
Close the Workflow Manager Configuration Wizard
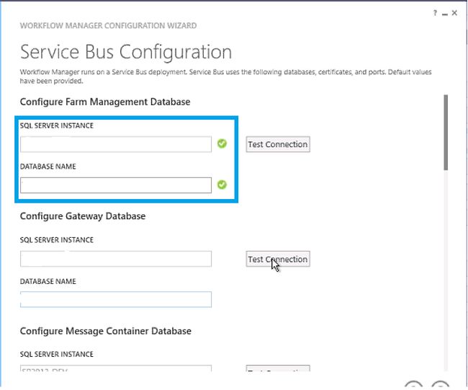(456, 13)
